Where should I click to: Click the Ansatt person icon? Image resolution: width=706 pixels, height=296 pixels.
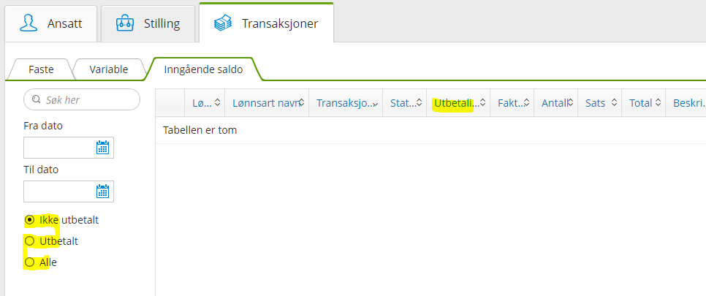click(x=29, y=23)
